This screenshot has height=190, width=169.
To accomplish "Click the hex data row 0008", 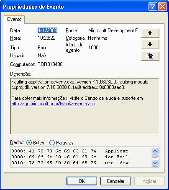I will point(70,157).
